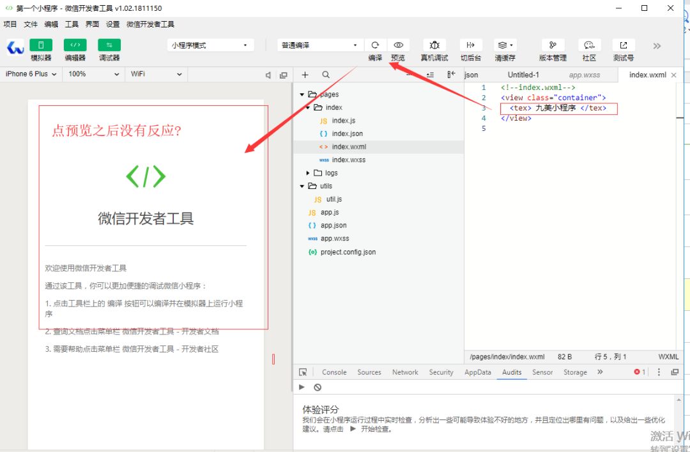
Task: Select the inspect element pointer icon
Action: click(303, 372)
